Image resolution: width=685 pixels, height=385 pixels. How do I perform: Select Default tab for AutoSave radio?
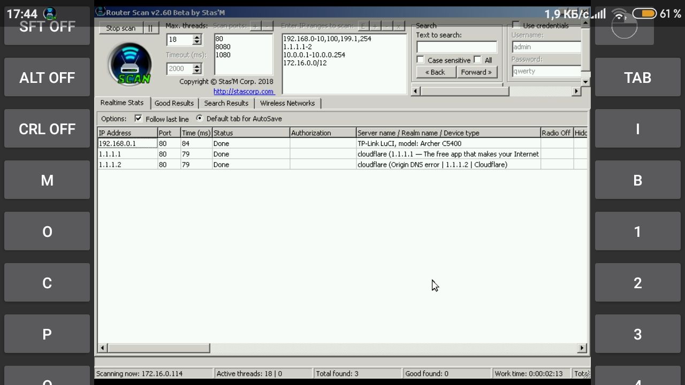[200, 118]
